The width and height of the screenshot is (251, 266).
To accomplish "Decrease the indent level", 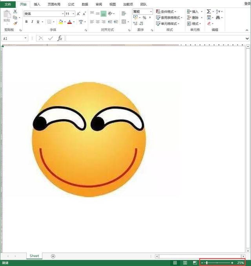I will (x=110, y=22).
